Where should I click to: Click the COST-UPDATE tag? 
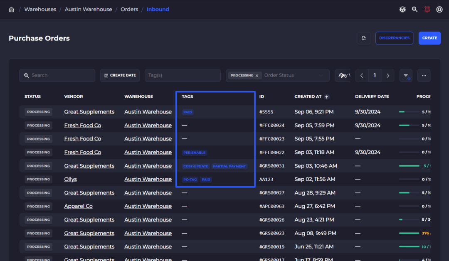coord(195,166)
